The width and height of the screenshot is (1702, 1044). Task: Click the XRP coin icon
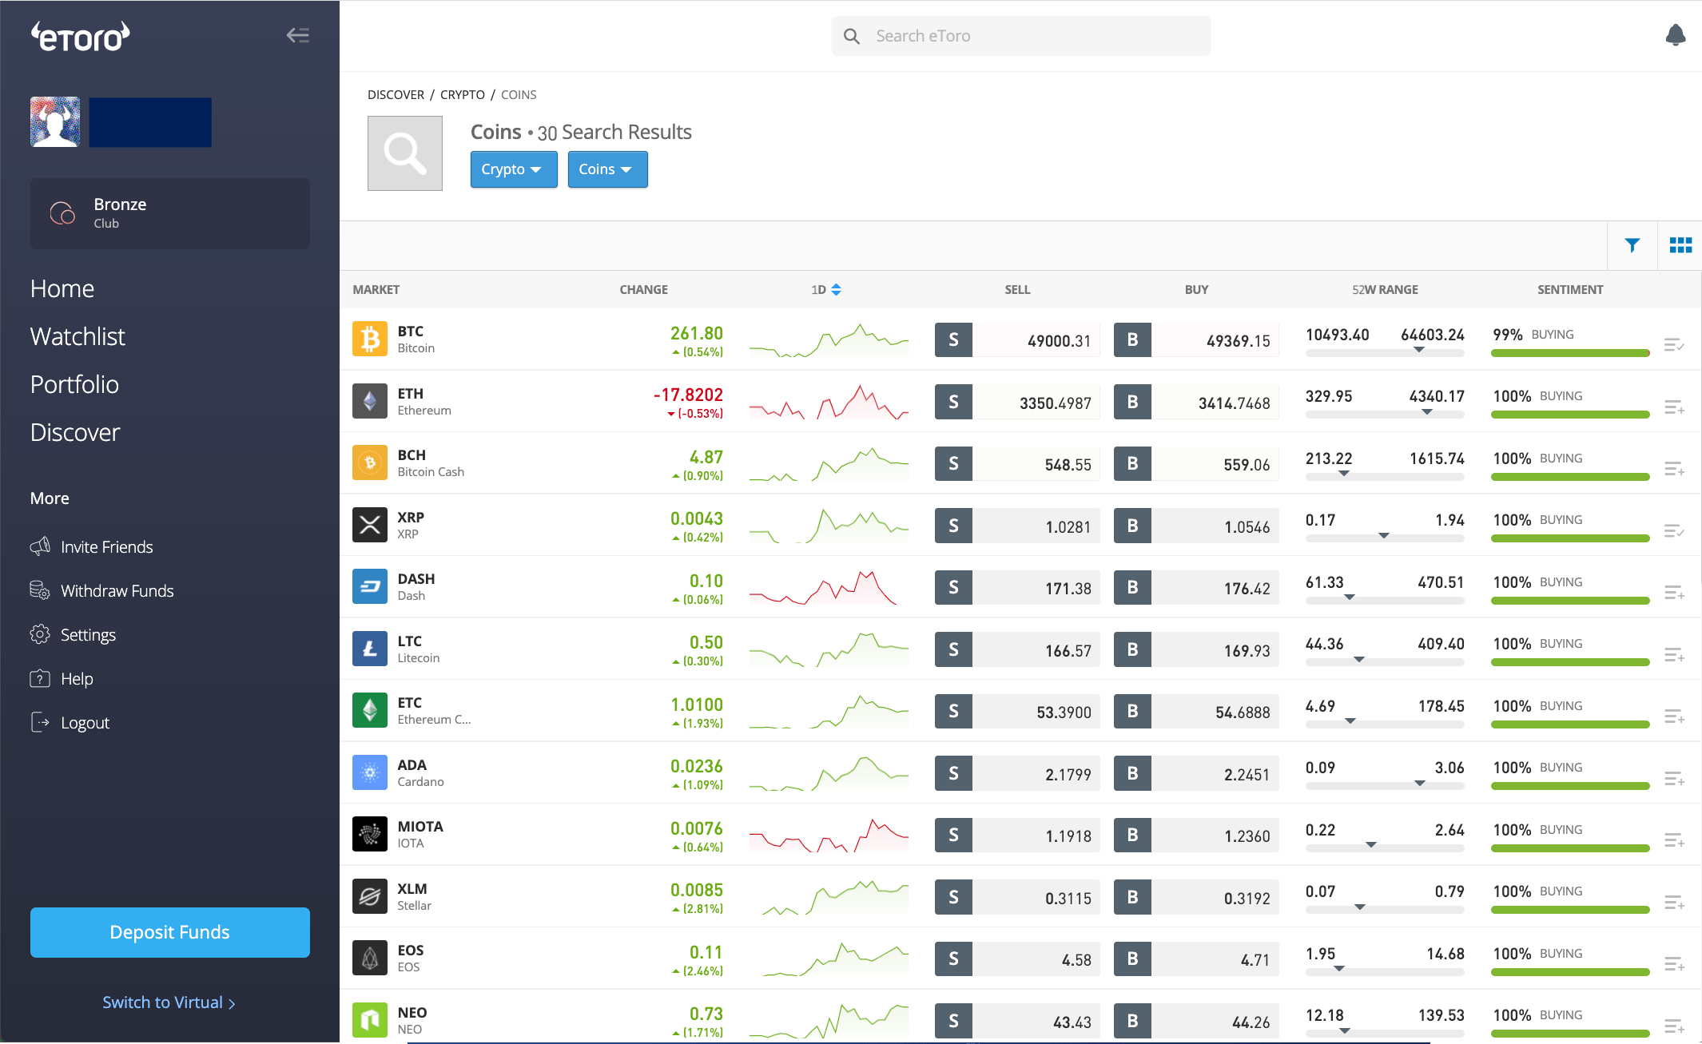pos(370,525)
